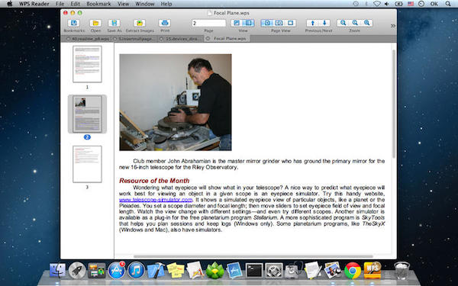Go to next page with down arrow
This screenshot has width=458, height=286.
[324, 23]
